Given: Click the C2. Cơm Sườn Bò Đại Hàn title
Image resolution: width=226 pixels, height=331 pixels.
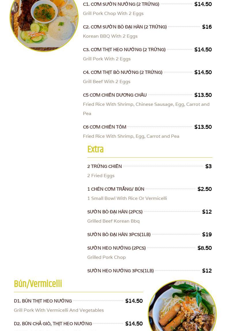Looking at the screenshot, I should [x=125, y=27].
